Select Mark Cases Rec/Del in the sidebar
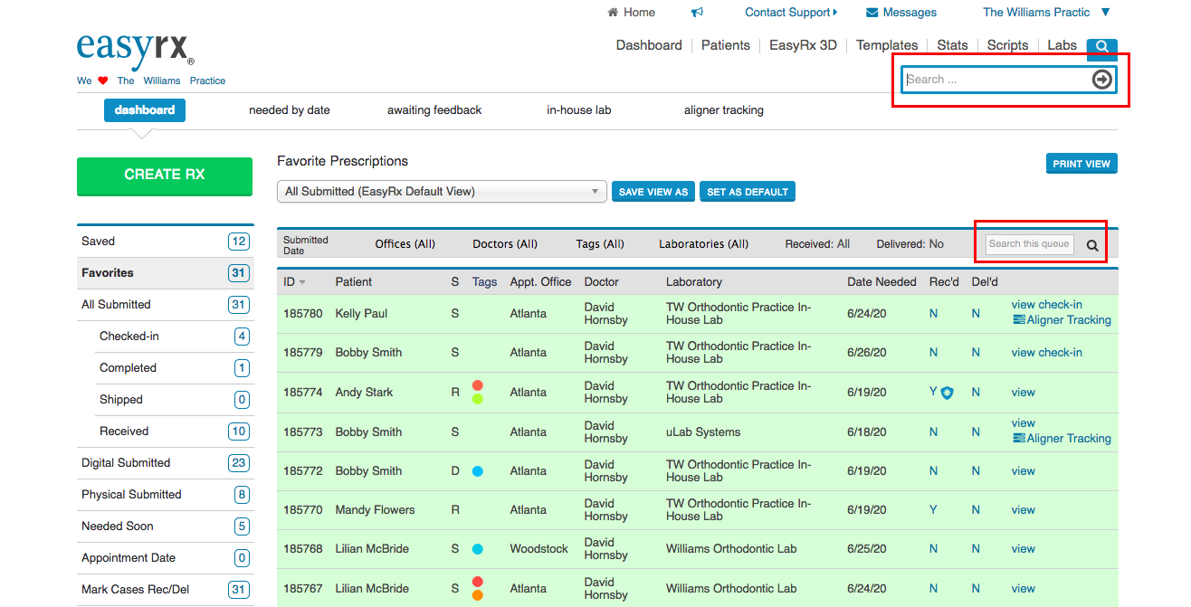This screenshot has width=1191, height=607. [x=166, y=590]
